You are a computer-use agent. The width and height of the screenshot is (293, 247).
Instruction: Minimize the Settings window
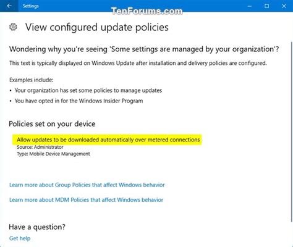point(249,6)
